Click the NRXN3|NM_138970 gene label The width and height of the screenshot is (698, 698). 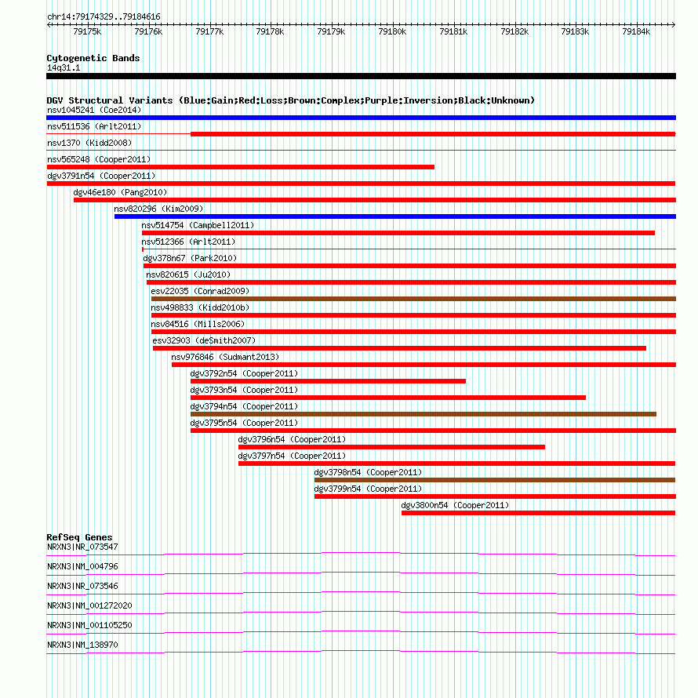(82, 645)
